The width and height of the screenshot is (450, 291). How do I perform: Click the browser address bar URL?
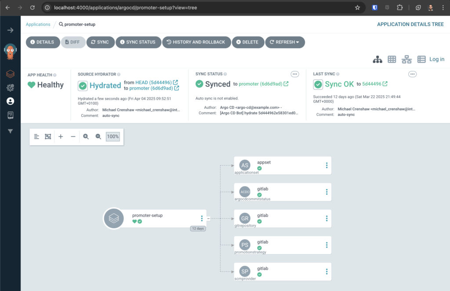pyautogui.click(x=125, y=8)
